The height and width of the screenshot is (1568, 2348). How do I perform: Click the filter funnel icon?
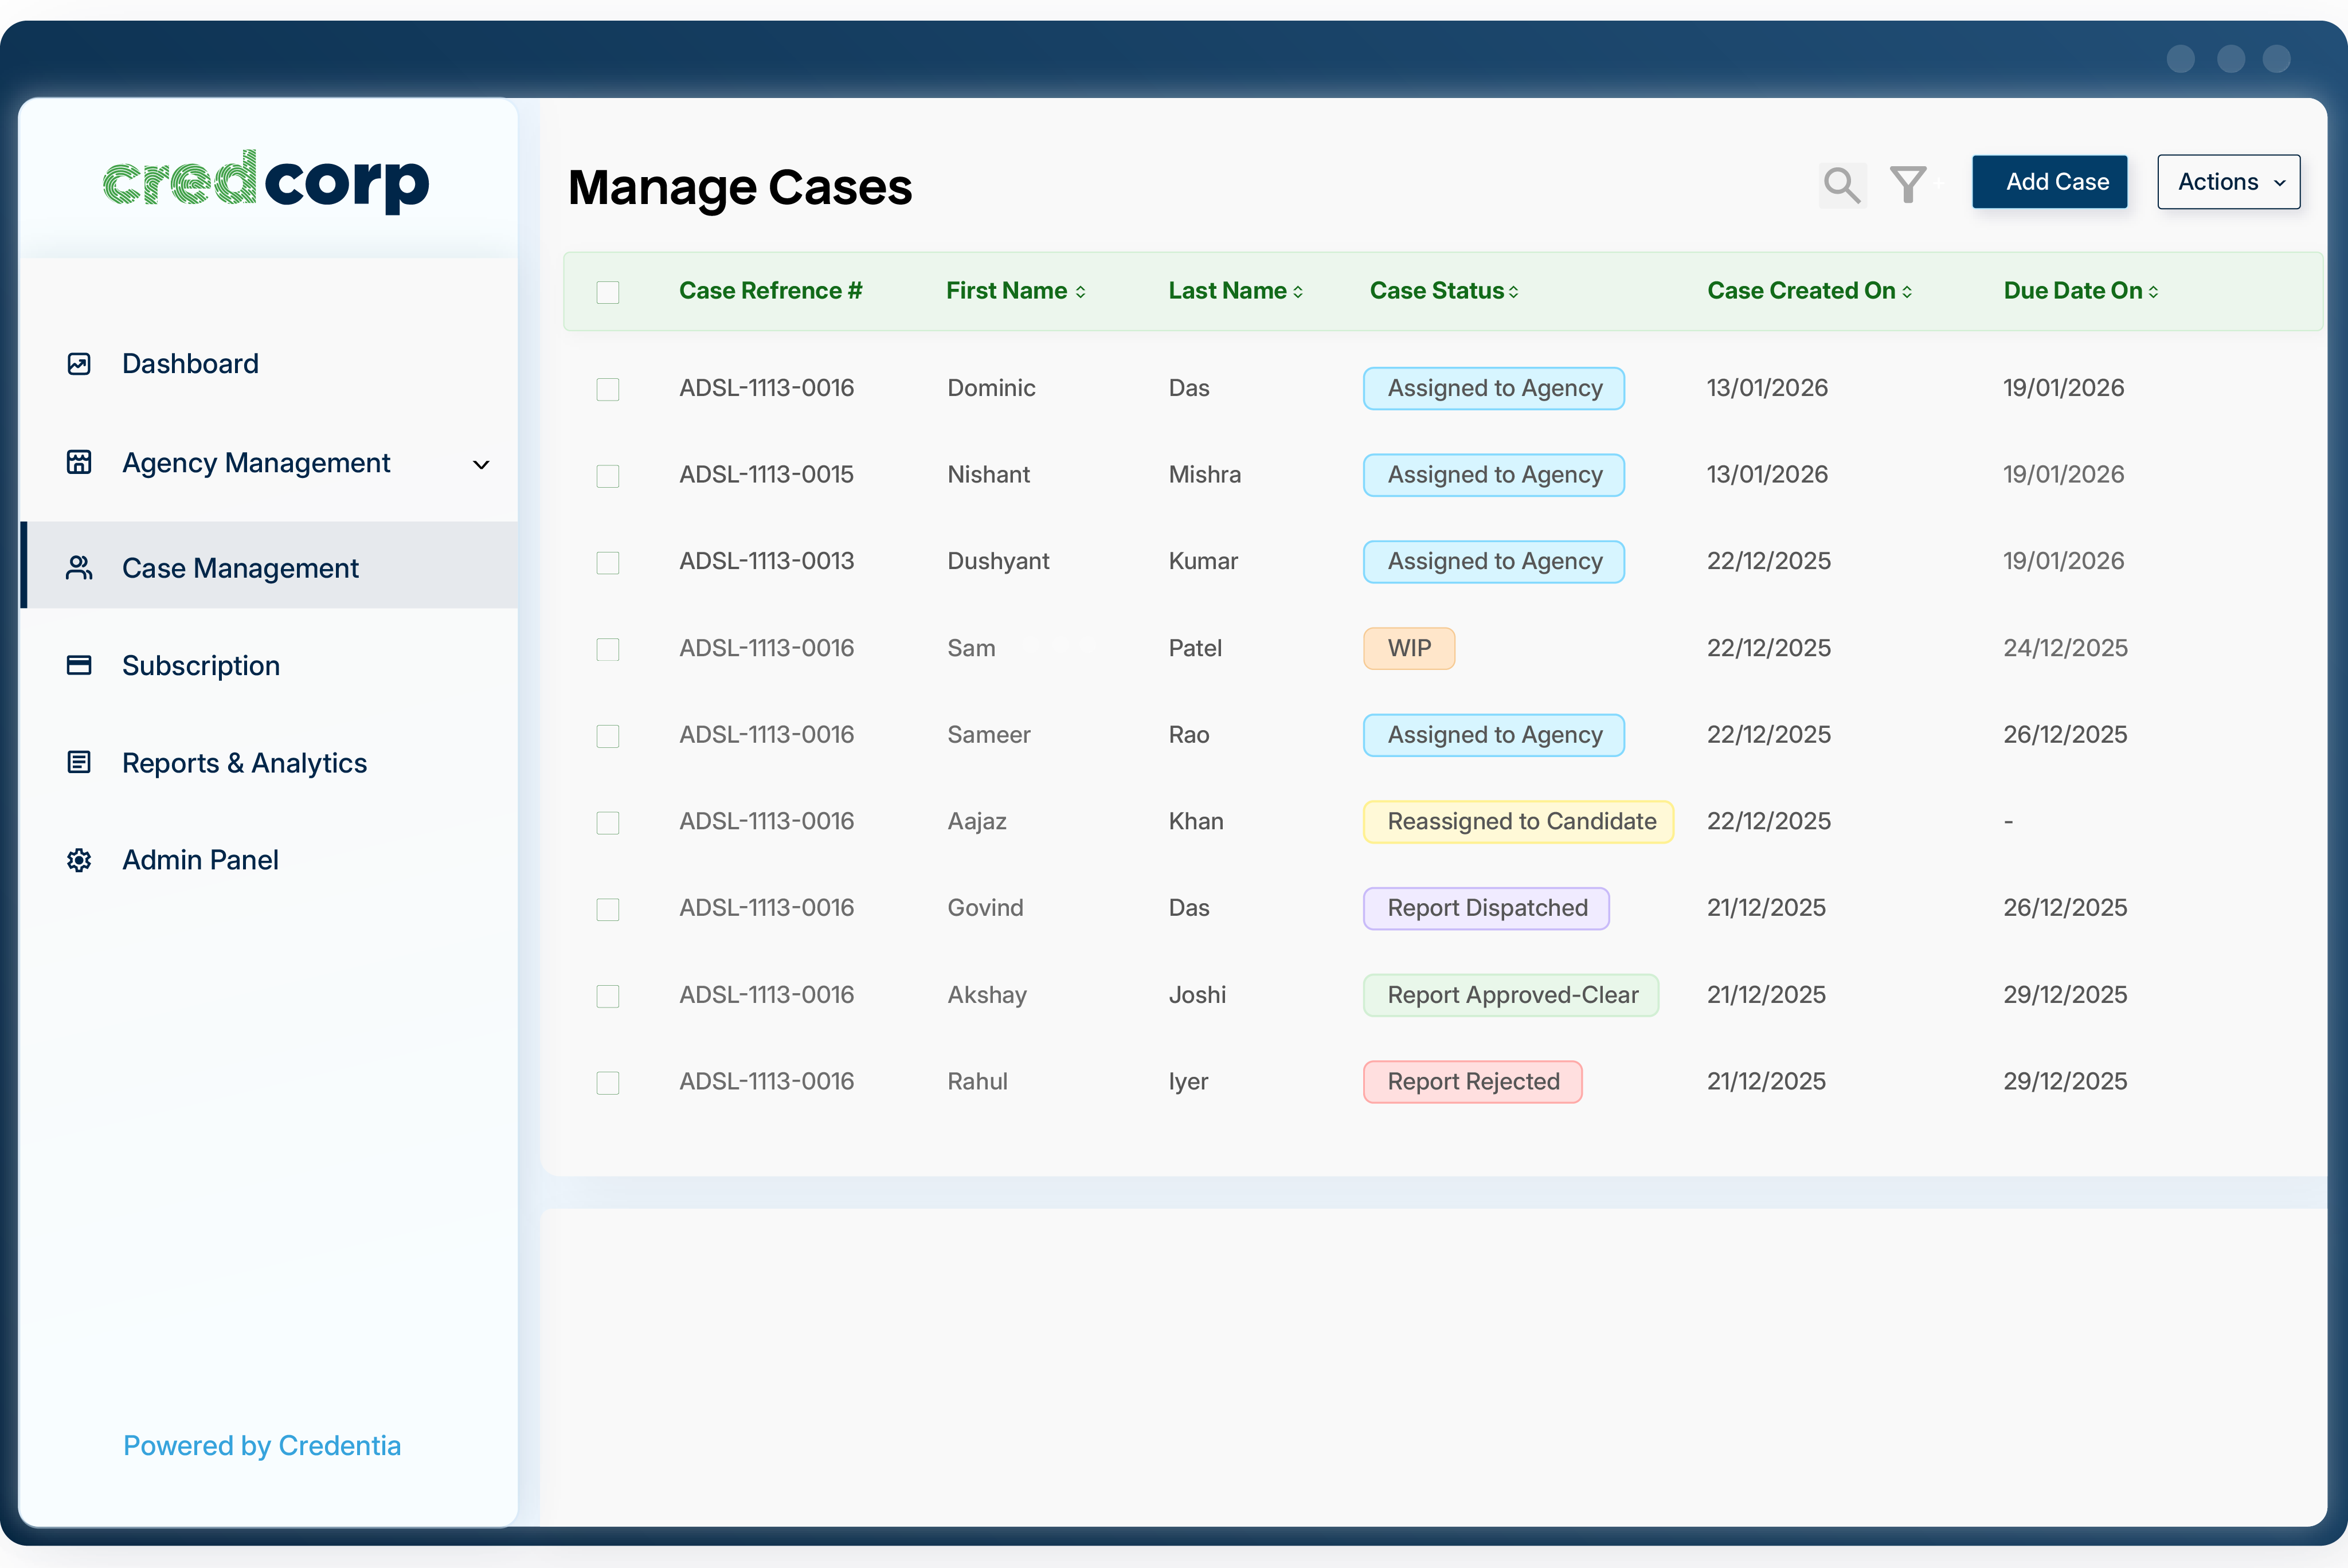tap(1908, 183)
